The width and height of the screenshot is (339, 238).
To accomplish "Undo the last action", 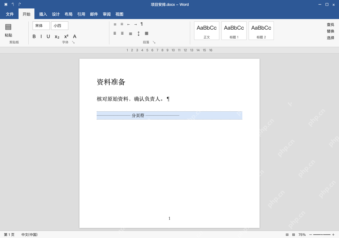I will [13, 4].
